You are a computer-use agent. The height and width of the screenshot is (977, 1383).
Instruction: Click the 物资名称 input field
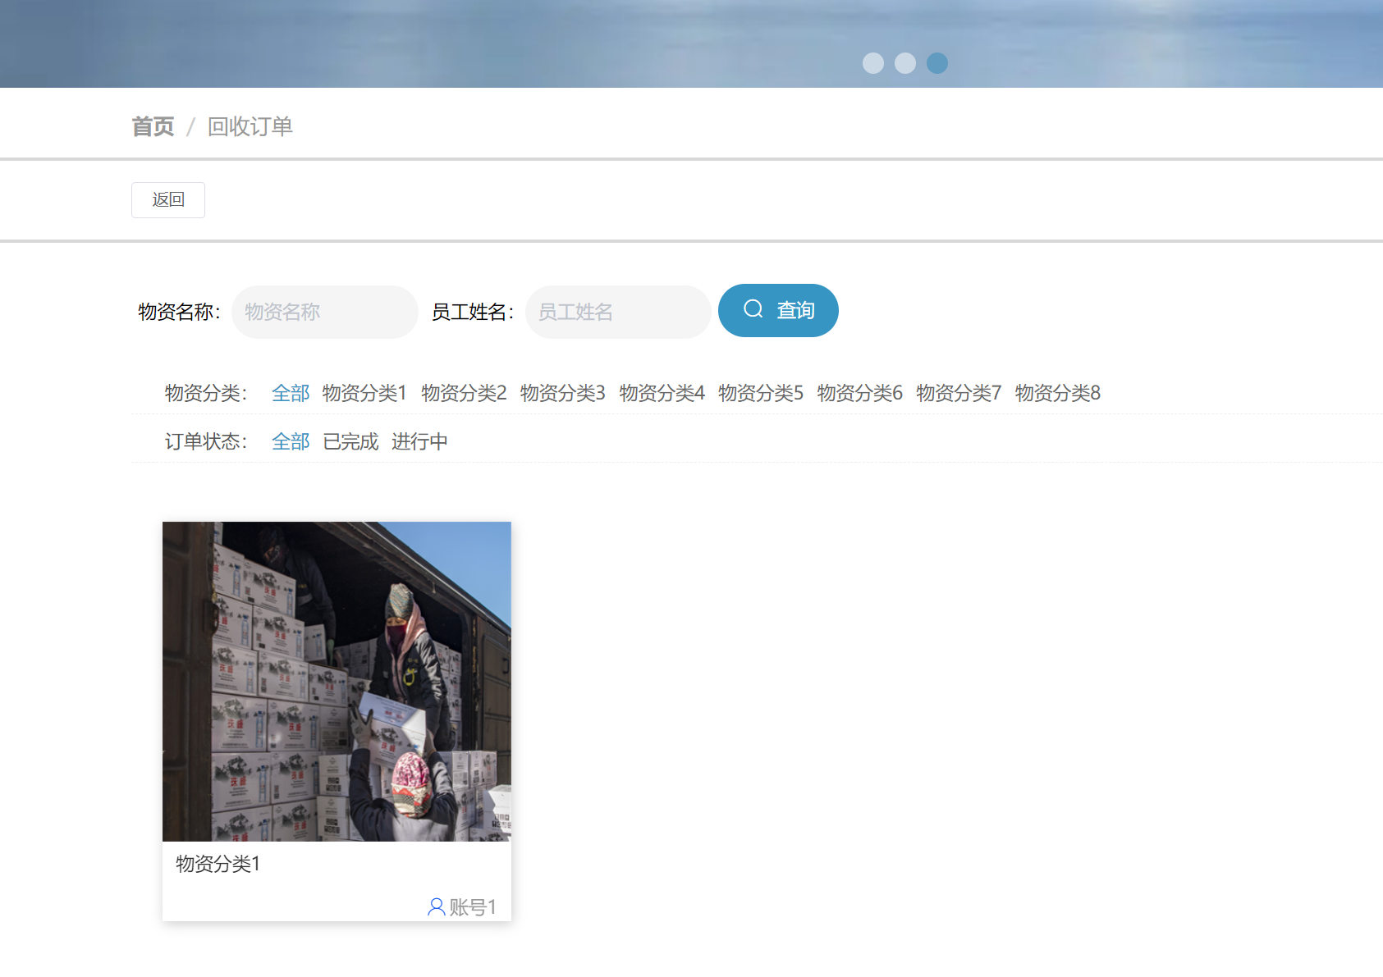(324, 312)
